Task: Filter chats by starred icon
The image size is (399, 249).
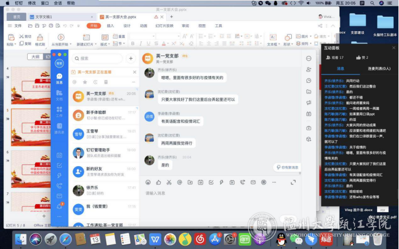Action: [x=85, y=82]
